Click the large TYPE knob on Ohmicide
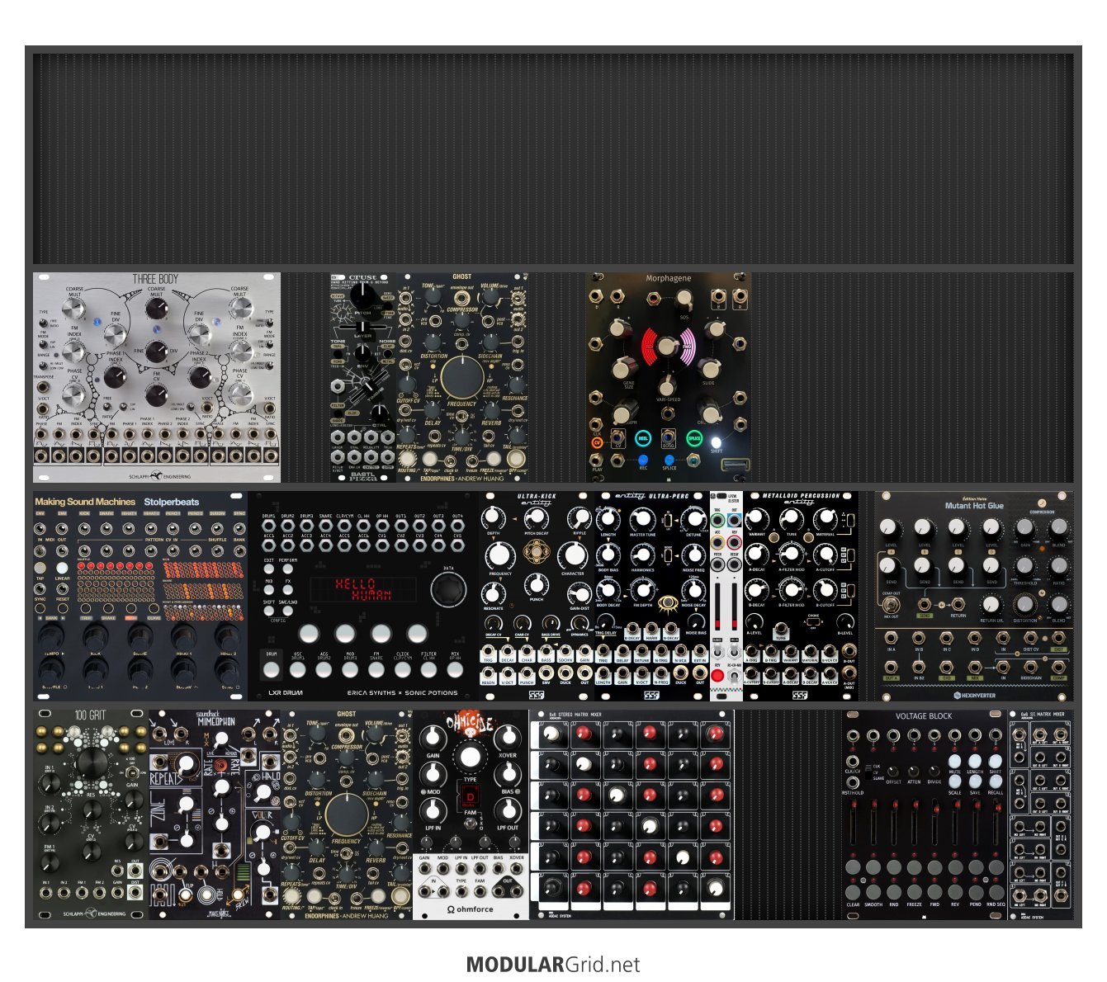The height and width of the screenshot is (982, 1107). [x=470, y=757]
